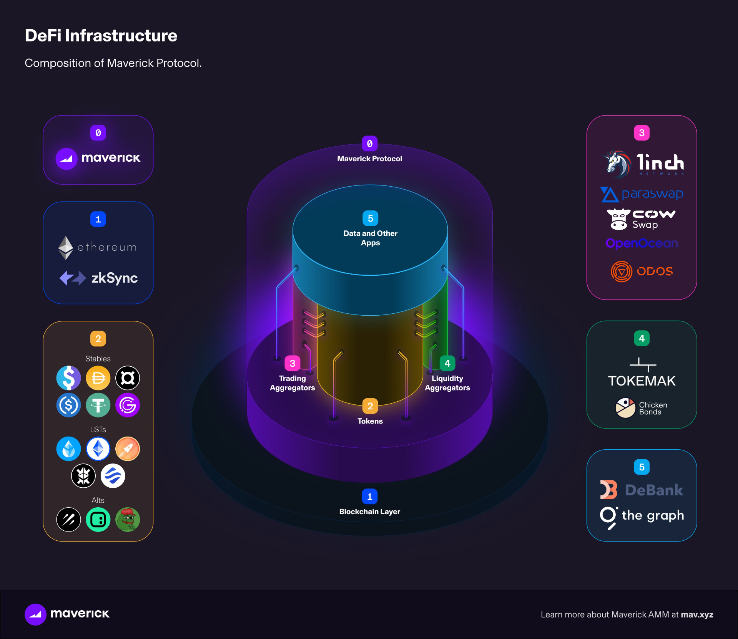Click the light-blue Lido staked ETH icon
Screen dimensions: 738x639
(x=68, y=449)
